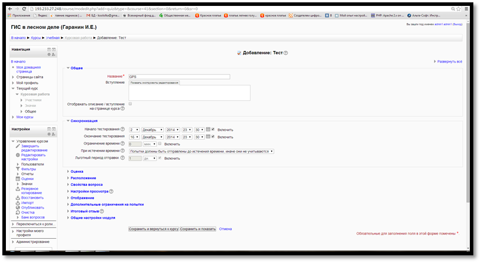
Task: Open help for Льготный период отправки
Action: [x=123, y=157]
